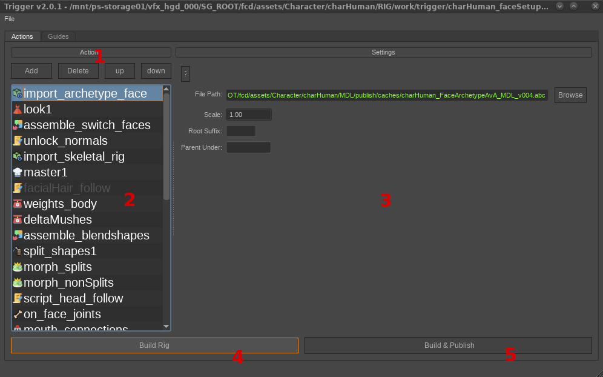Click the Build Rig button
The height and width of the screenshot is (377, 603).
point(154,345)
